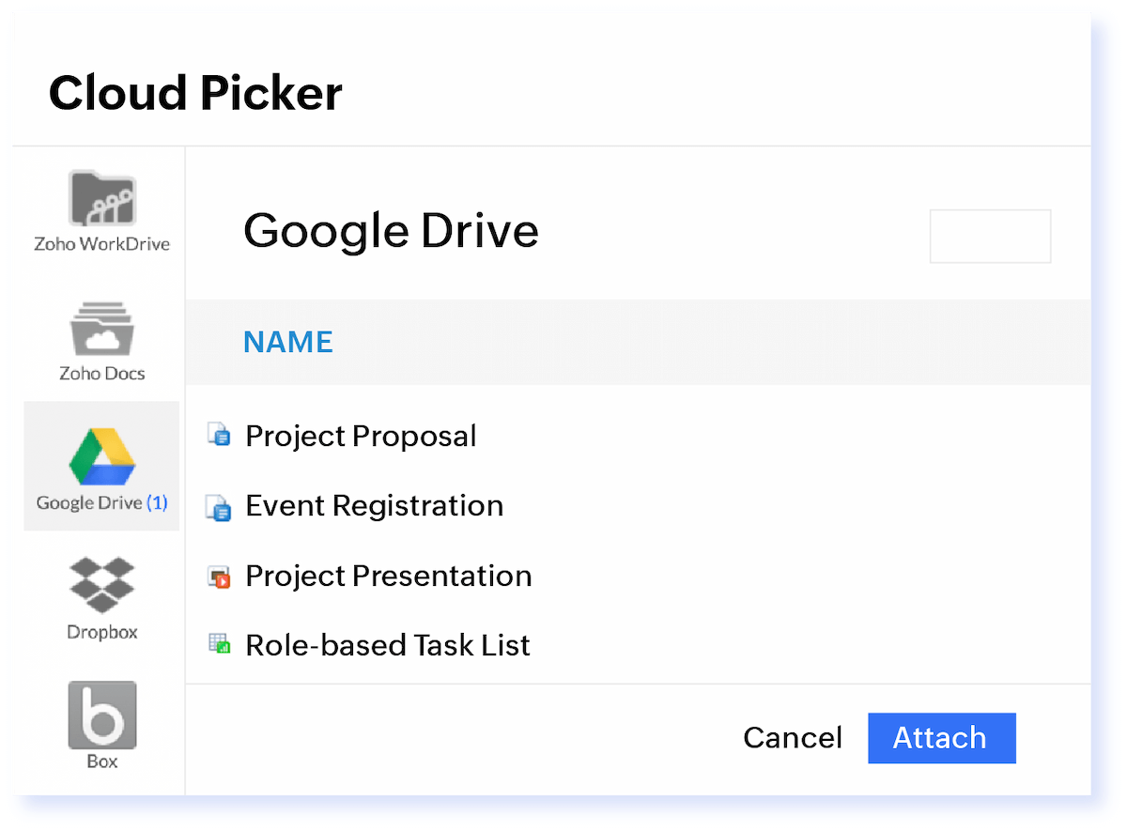The image size is (1127, 831).
Task: Select the Zoho Docs cloud folder icon
Action: [102, 329]
